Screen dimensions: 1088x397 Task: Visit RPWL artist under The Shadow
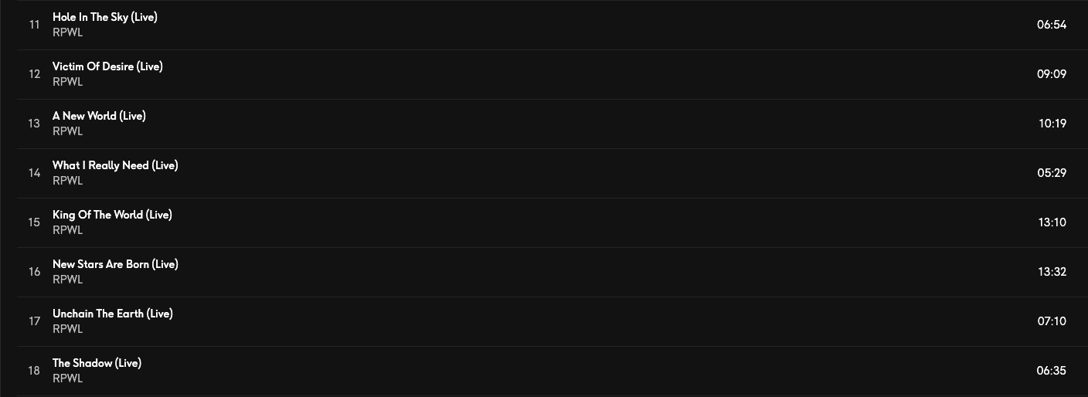click(x=67, y=378)
